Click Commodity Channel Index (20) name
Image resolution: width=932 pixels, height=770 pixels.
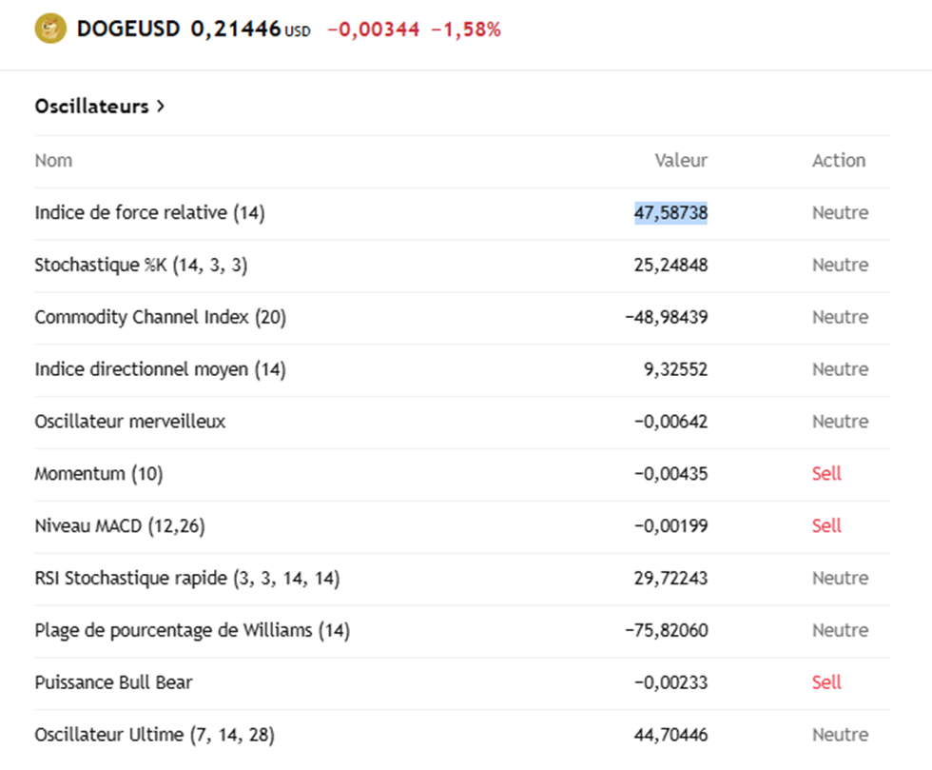[x=160, y=318]
